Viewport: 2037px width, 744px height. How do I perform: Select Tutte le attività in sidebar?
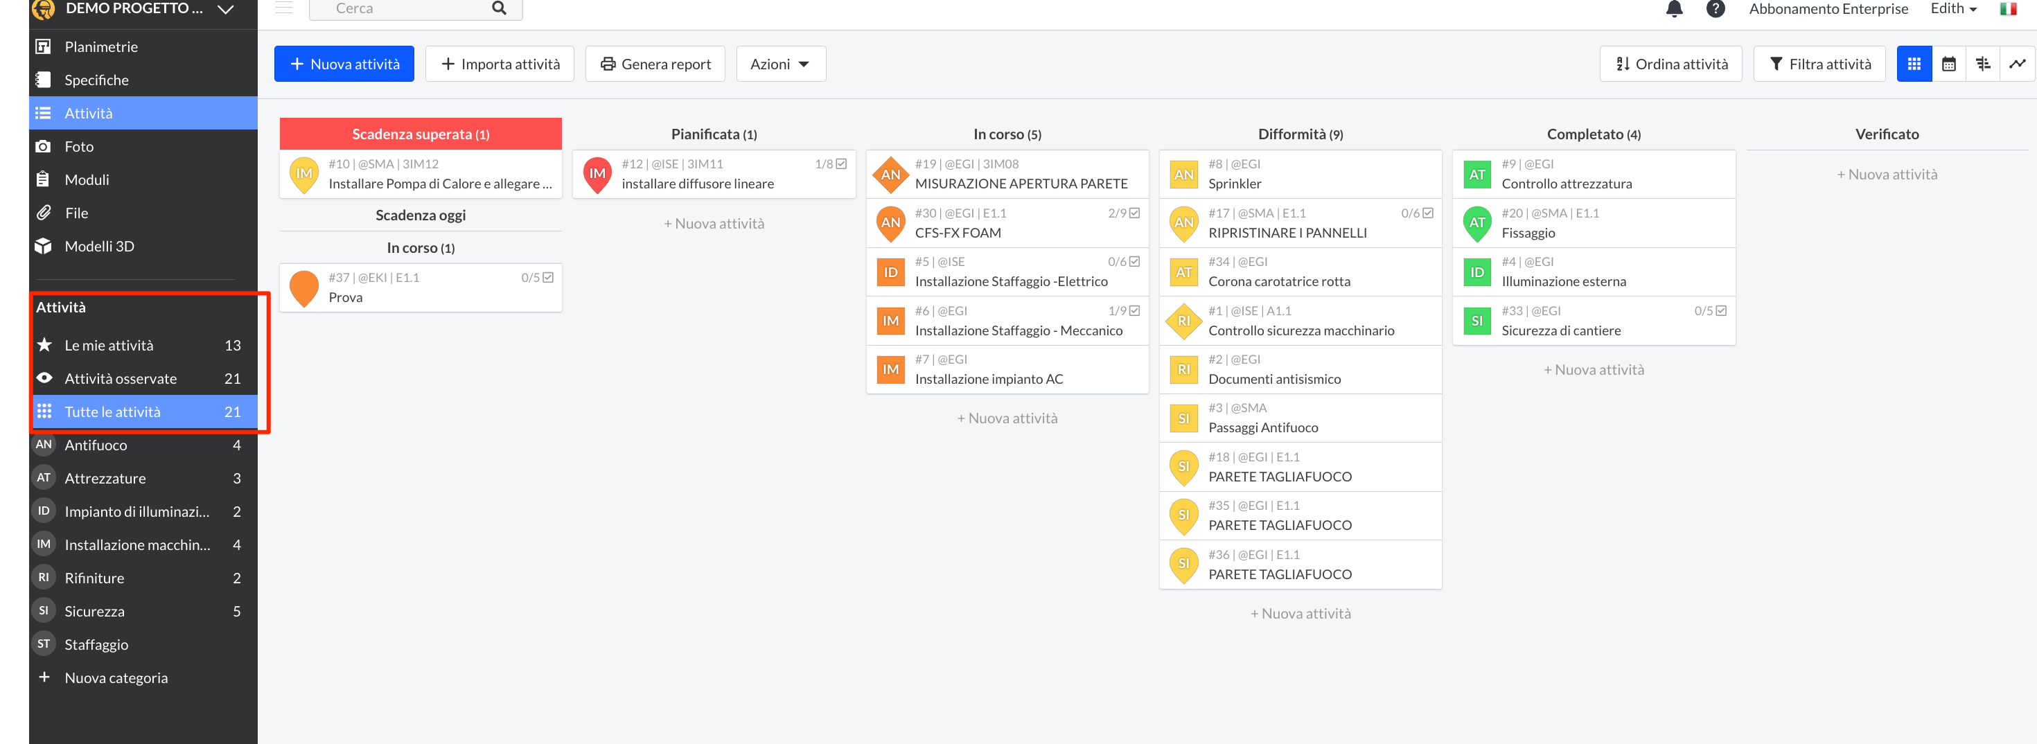(143, 411)
